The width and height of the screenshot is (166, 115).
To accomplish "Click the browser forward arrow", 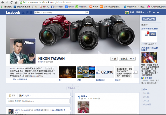I will pyautogui.click(x=7, y=2).
